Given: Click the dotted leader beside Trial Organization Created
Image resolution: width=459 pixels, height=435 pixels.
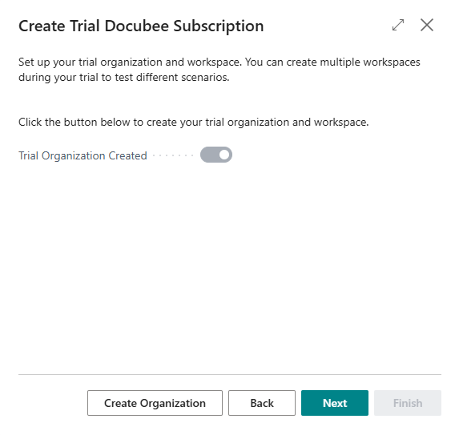Looking at the screenshot, I should 173,155.
